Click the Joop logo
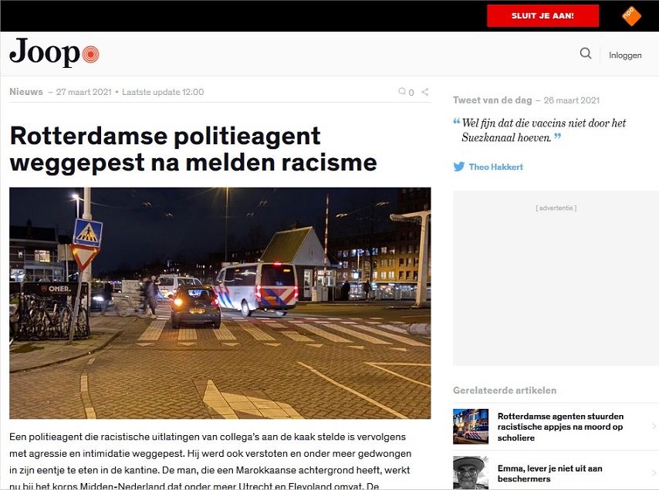Image resolution: width=659 pixels, height=490 pixels. (x=54, y=52)
